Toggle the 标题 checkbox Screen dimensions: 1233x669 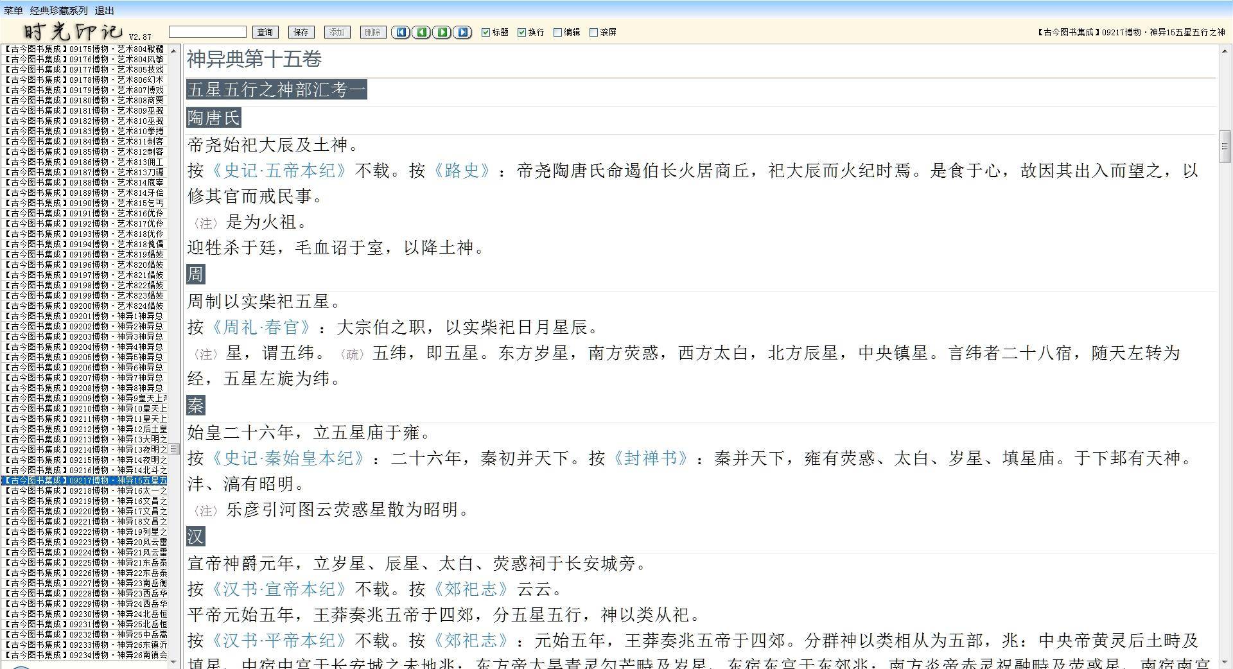[485, 32]
